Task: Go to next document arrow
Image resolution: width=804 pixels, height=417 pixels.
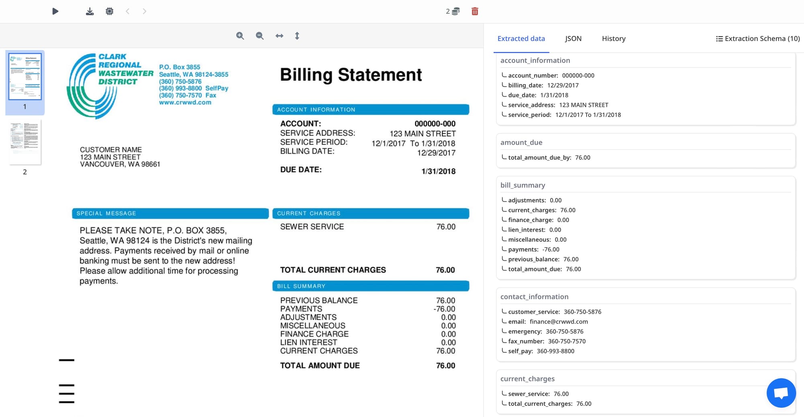Action: point(144,11)
